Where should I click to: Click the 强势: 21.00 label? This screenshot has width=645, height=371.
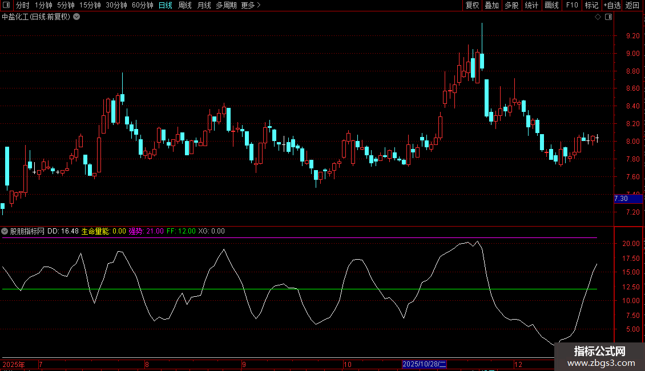pyautogui.click(x=146, y=231)
